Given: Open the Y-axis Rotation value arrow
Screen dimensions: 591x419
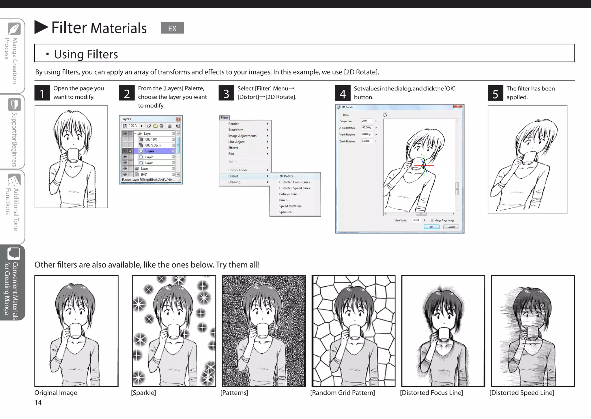Looking at the screenshot, I should (376, 134).
